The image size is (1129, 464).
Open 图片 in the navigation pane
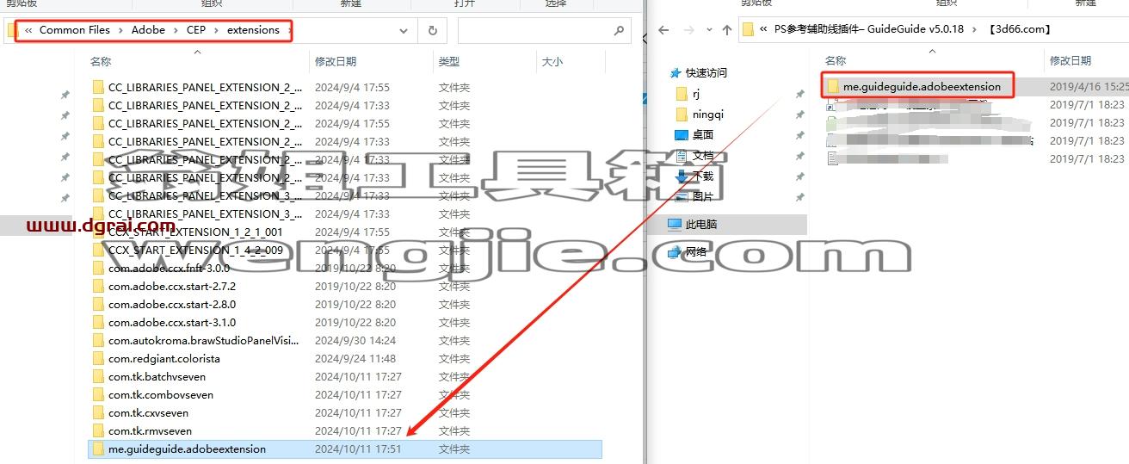(x=703, y=196)
